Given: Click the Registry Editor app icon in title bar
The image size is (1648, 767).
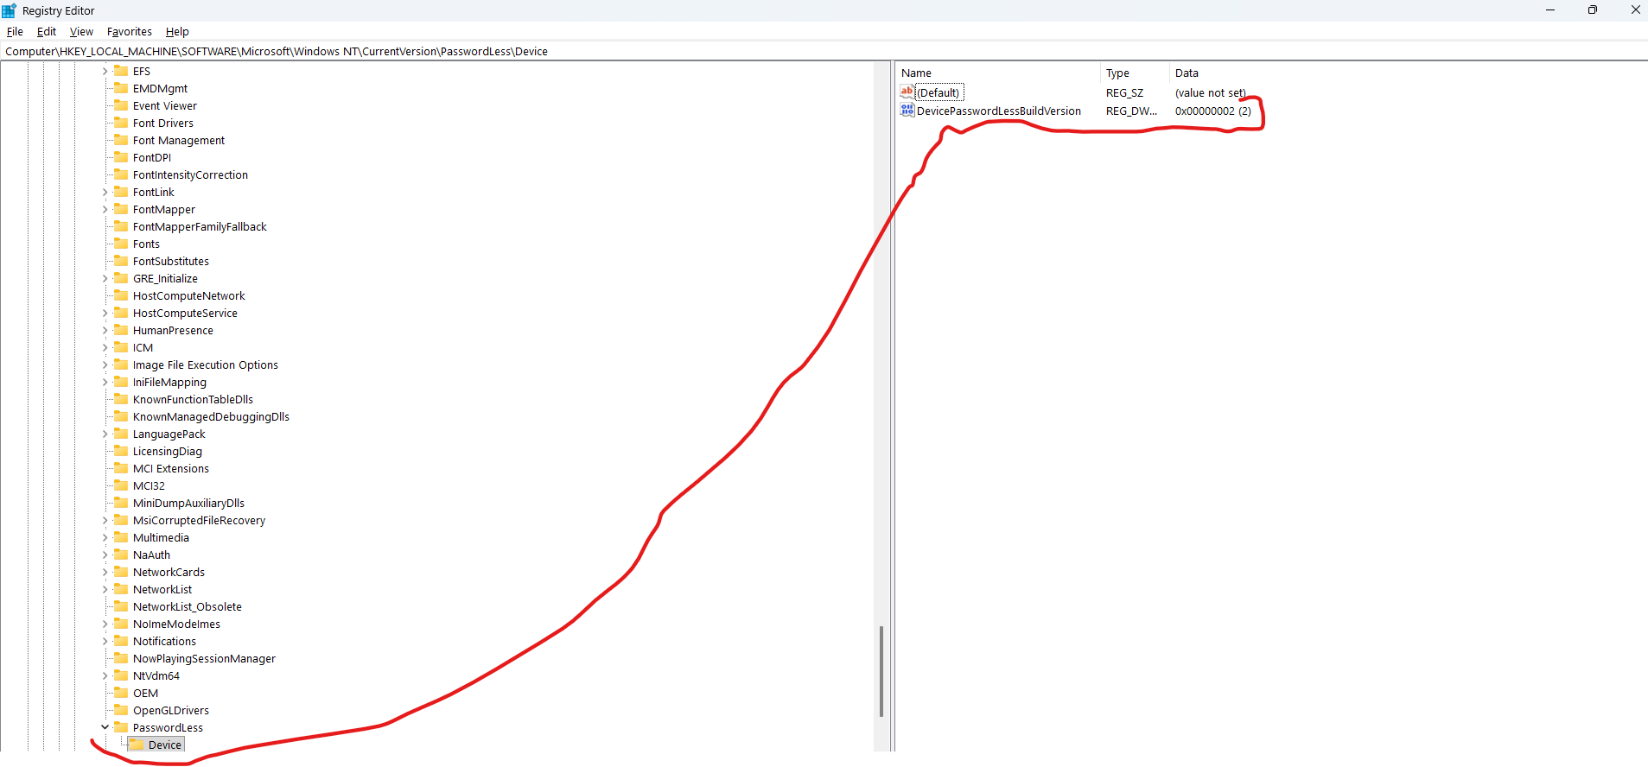Looking at the screenshot, I should click(x=10, y=10).
